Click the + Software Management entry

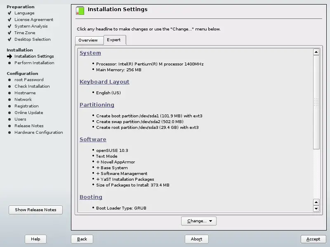(122, 173)
